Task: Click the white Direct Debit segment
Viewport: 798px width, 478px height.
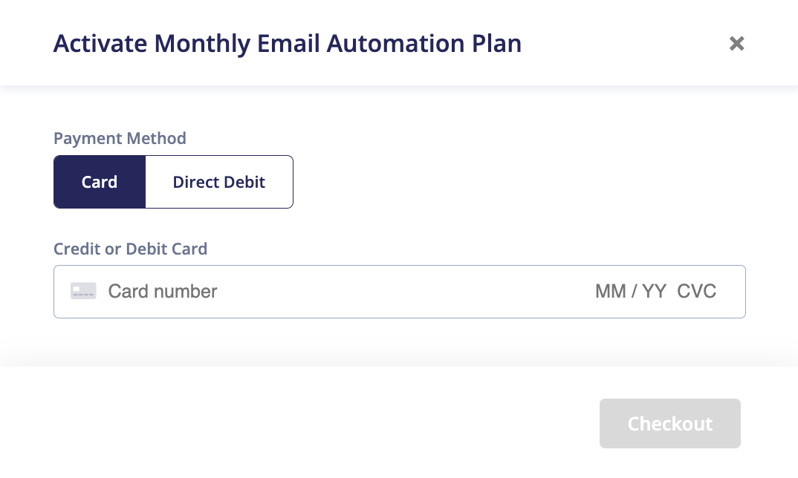Action: (219, 182)
